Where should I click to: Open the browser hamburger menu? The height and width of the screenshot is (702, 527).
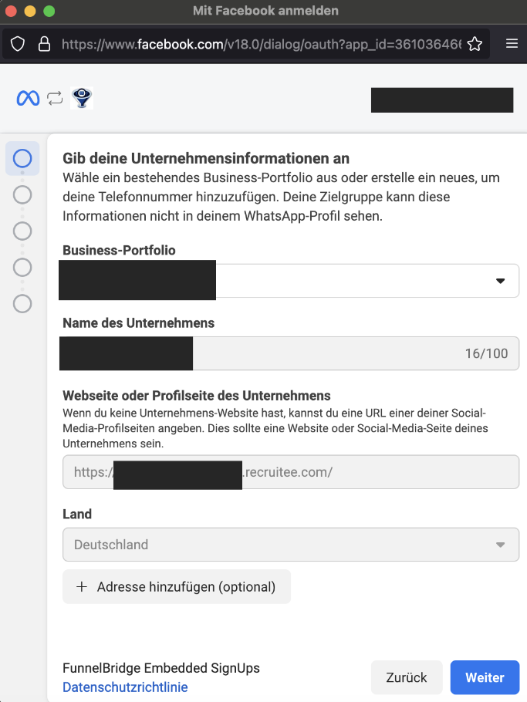(512, 44)
